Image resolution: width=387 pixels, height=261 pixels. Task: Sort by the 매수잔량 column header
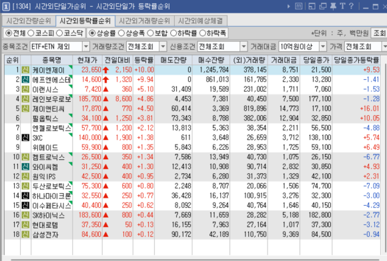(x=211, y=60)
